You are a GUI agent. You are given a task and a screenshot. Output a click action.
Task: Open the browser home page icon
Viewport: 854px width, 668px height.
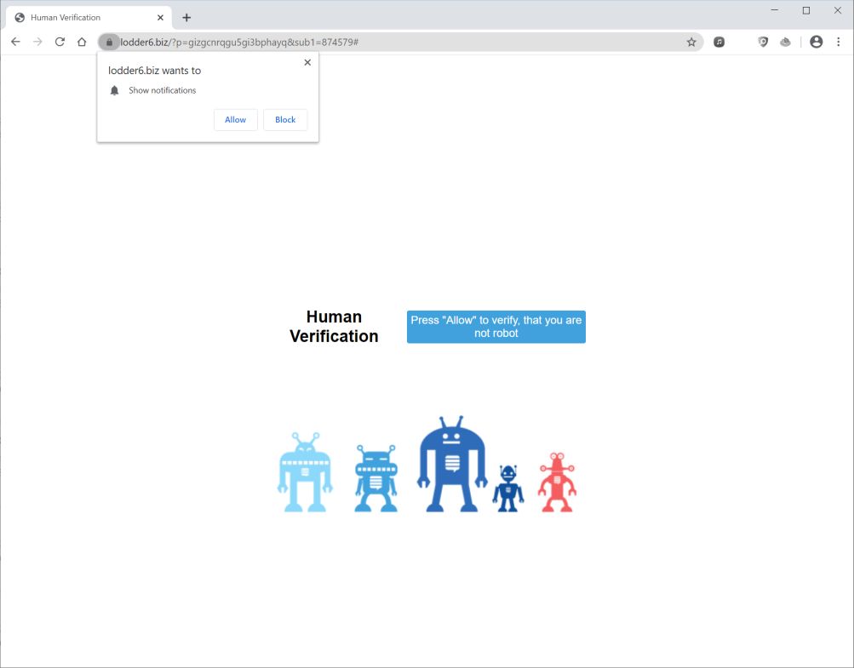point(82,42)
